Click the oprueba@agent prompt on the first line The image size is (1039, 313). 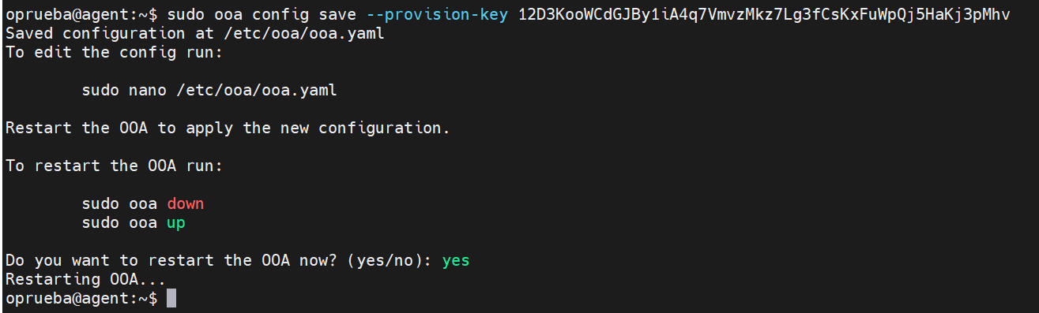[80, 15]
